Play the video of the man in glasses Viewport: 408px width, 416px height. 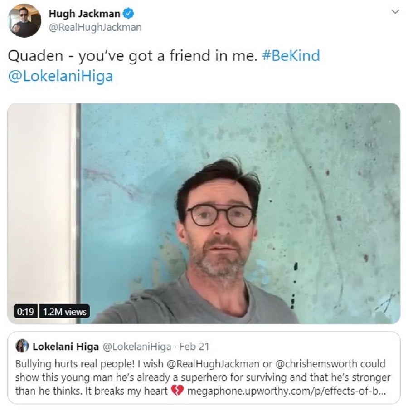tap(204, 214)
